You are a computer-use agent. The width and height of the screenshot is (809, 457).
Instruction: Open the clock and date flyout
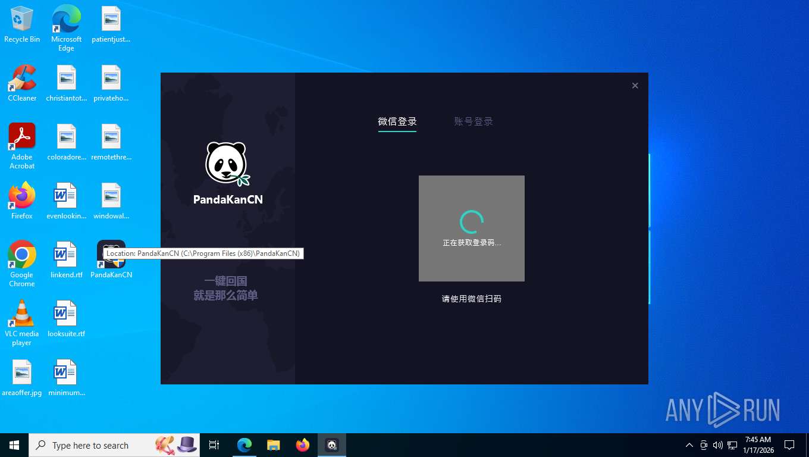pos(758,445)
